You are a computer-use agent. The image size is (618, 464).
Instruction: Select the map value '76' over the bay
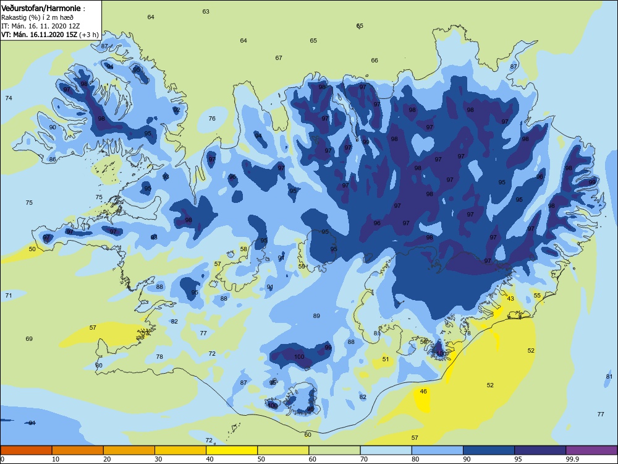[212, 118]
